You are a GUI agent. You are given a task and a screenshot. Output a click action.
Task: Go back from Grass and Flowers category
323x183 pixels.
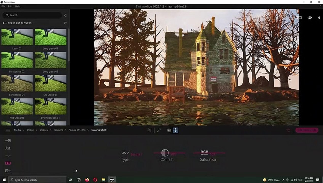(5, 23)
